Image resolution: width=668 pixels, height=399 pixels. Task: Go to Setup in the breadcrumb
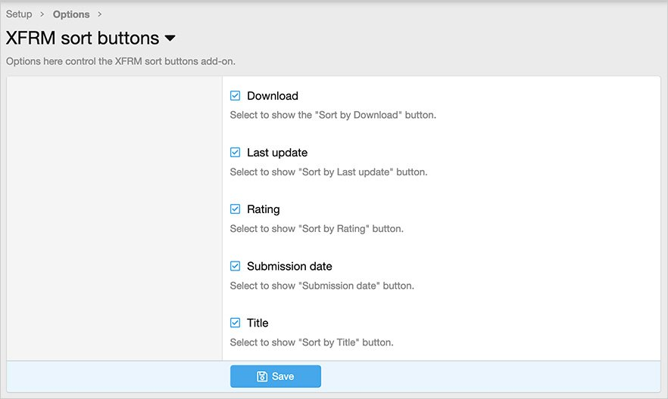19,14
